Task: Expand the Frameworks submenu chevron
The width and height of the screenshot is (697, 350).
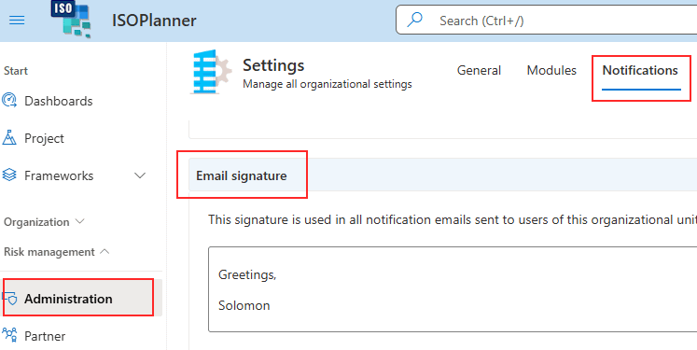Action: click(x=140, y=175)
